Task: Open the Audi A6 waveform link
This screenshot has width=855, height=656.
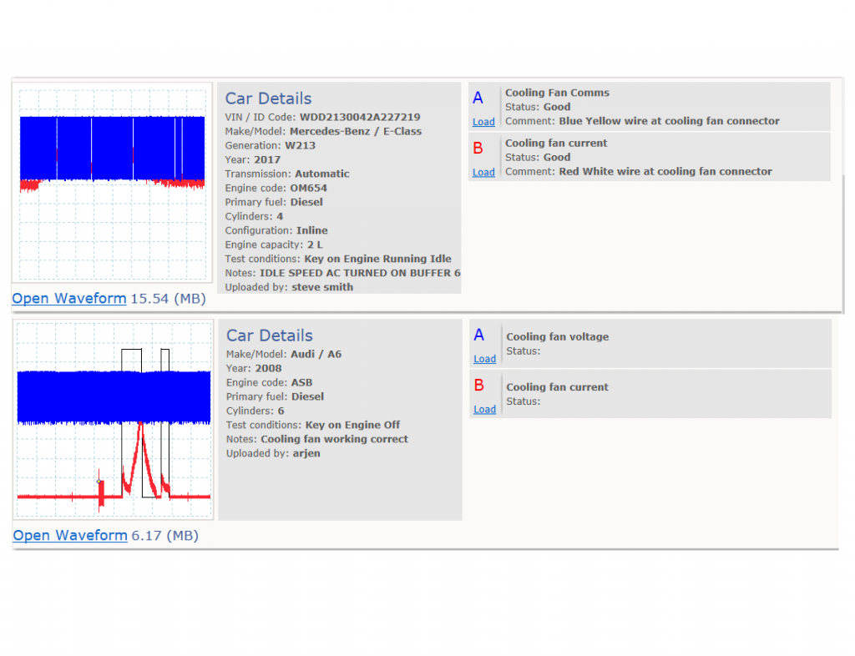Action: [x=70, y=536]
